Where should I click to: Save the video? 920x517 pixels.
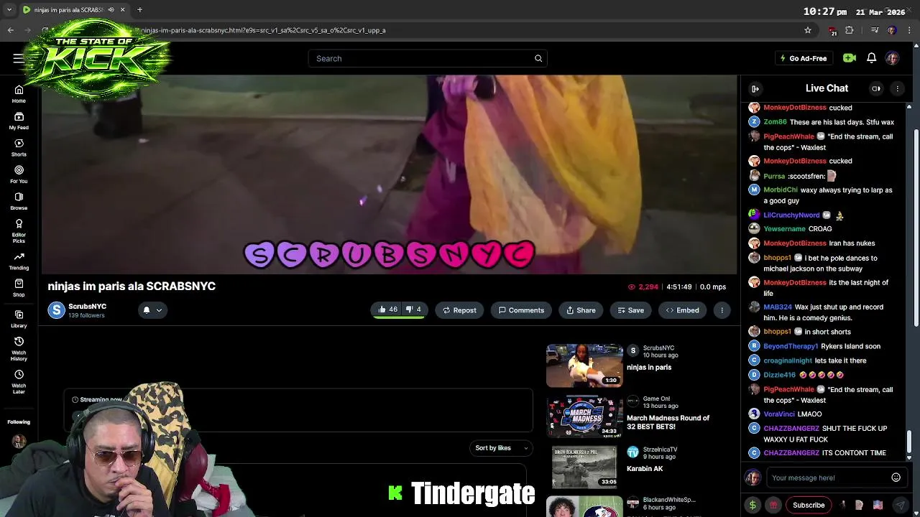pyautogui.click(x=630, y=310)
